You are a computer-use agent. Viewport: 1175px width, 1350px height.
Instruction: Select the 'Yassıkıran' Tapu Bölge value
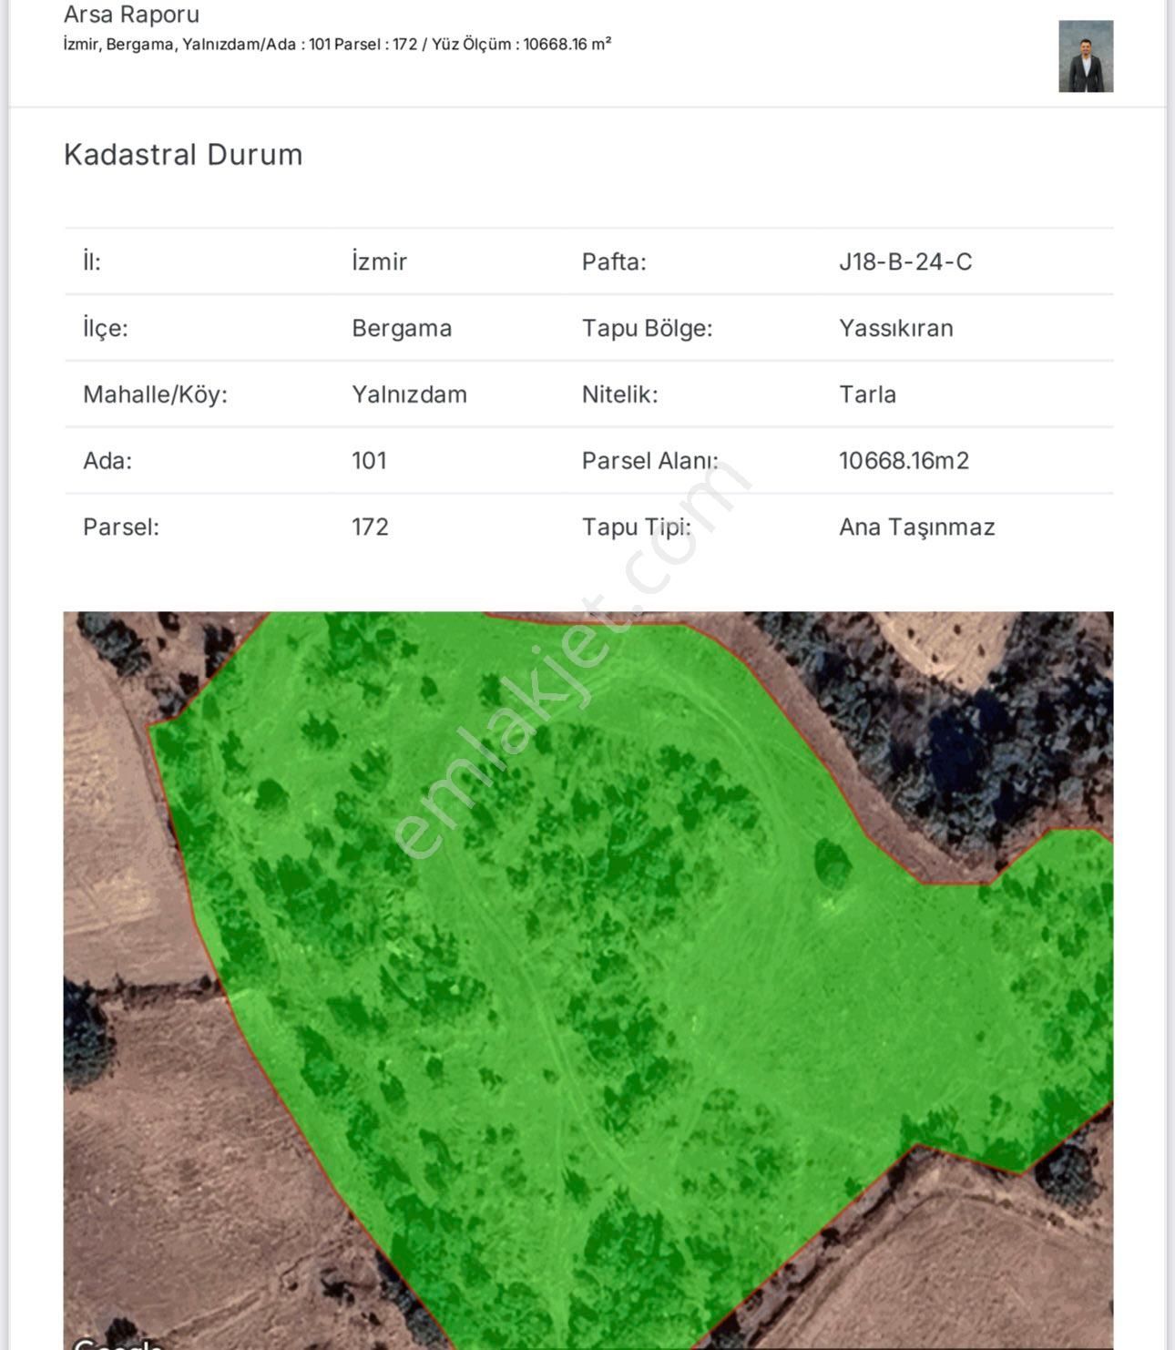click(896, 328)
